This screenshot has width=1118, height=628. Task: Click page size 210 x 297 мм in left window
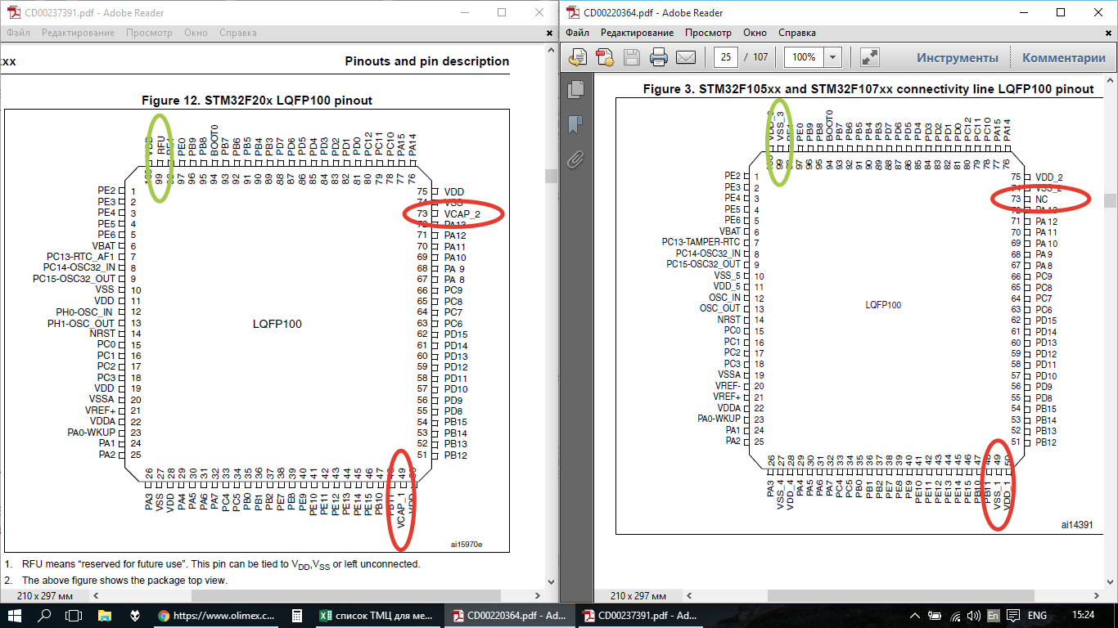click(46, 595)
